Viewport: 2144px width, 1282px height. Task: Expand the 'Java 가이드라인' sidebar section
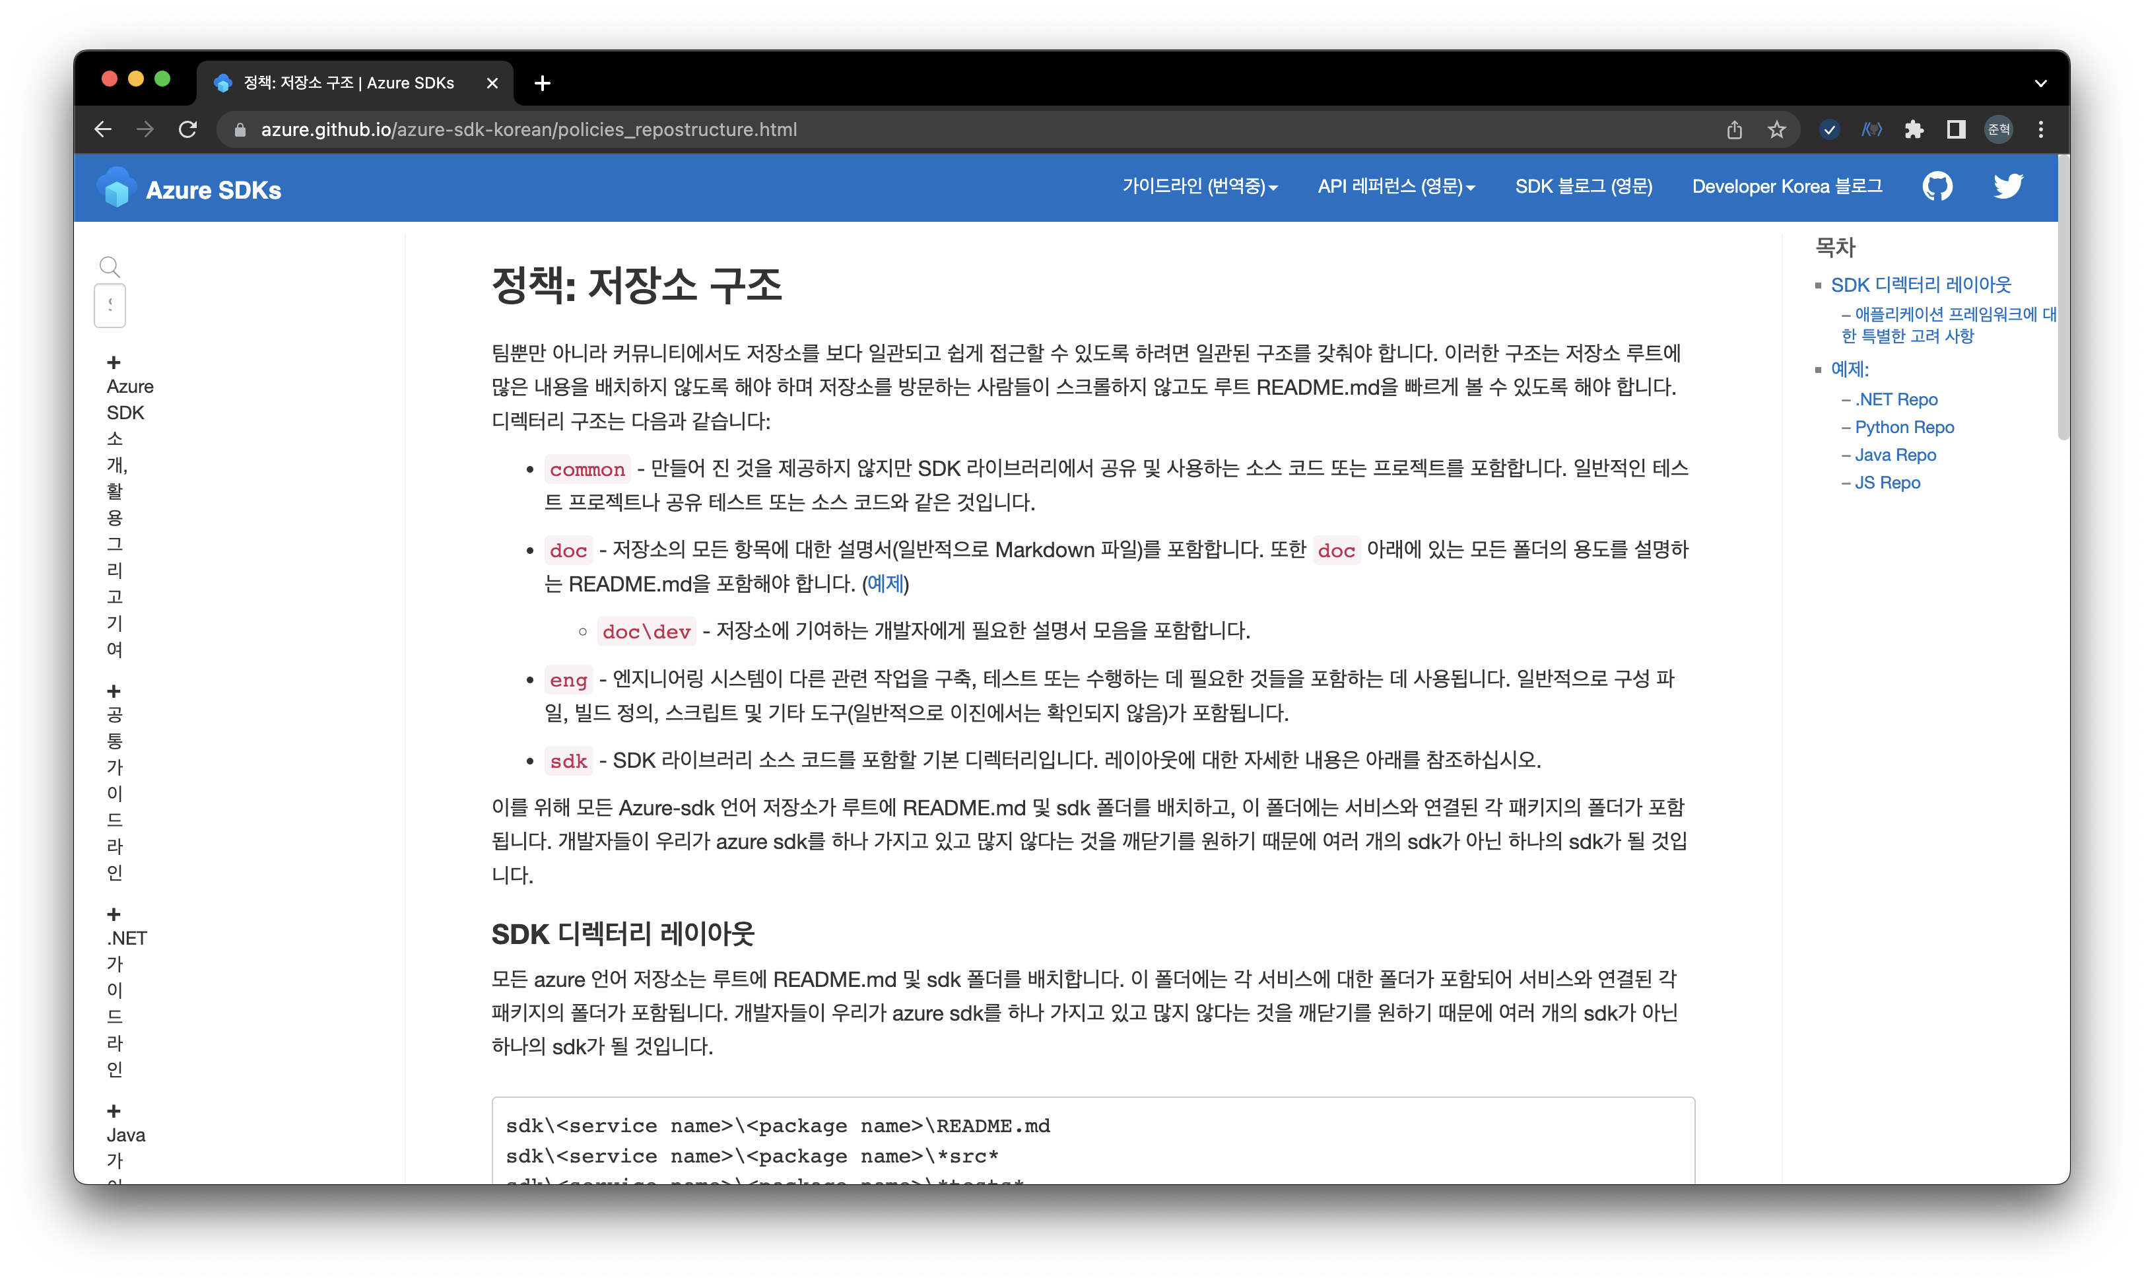113,1111
